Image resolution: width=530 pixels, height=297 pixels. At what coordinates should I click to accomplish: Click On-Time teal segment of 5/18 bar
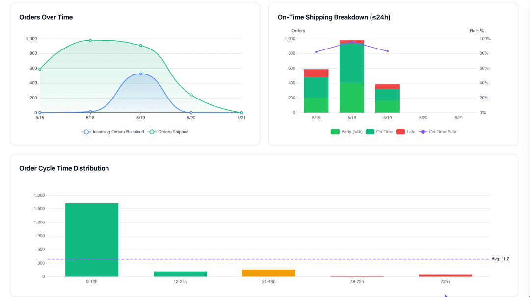point(352,63)
